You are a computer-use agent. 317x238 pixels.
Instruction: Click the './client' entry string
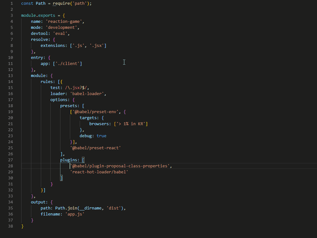[67, 64]
